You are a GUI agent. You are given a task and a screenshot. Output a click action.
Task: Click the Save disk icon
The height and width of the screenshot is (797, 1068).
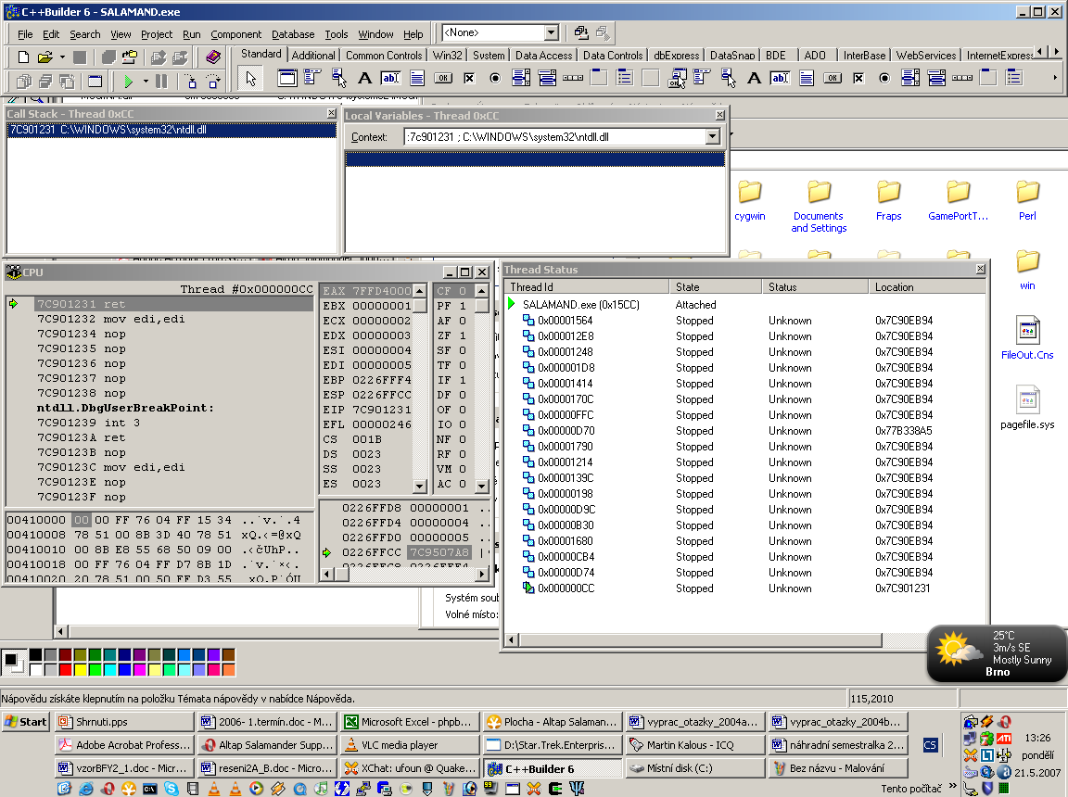pos(80,57)
